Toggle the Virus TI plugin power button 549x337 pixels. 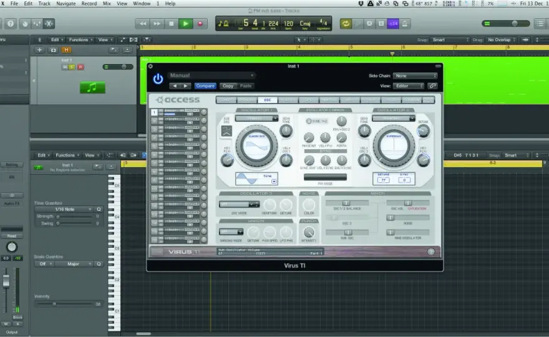[158, 79]
